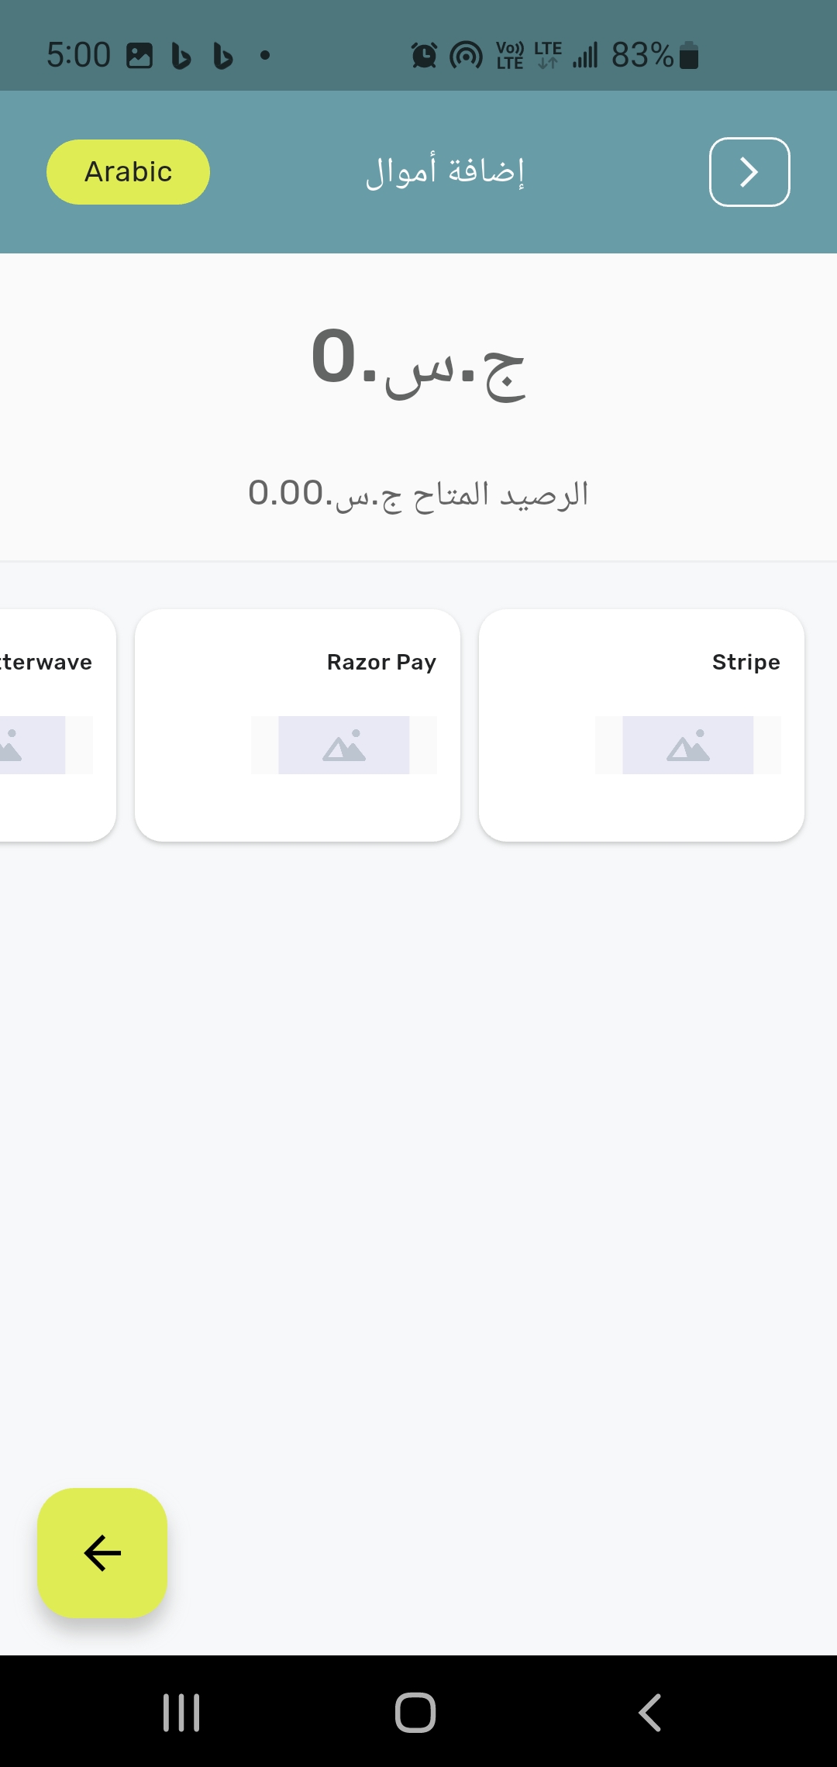Screen dimensions: 837x1767
Task: Tap the battery icon in status bar
Action: coord(688,56)
